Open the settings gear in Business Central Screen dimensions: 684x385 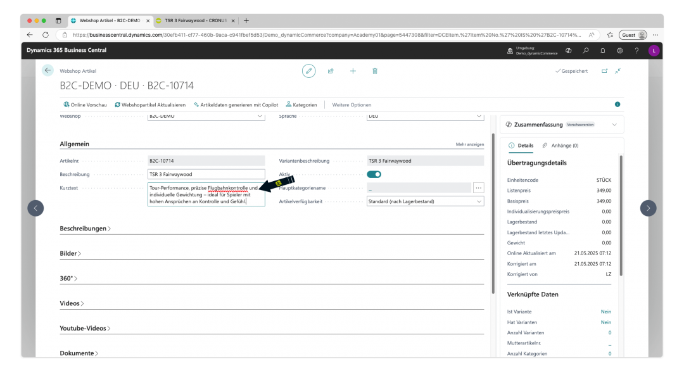[619, 51]
